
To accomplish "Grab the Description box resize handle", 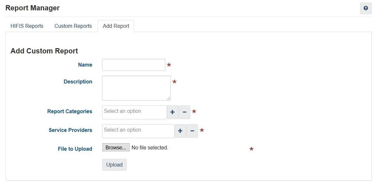I will [168, 98].
